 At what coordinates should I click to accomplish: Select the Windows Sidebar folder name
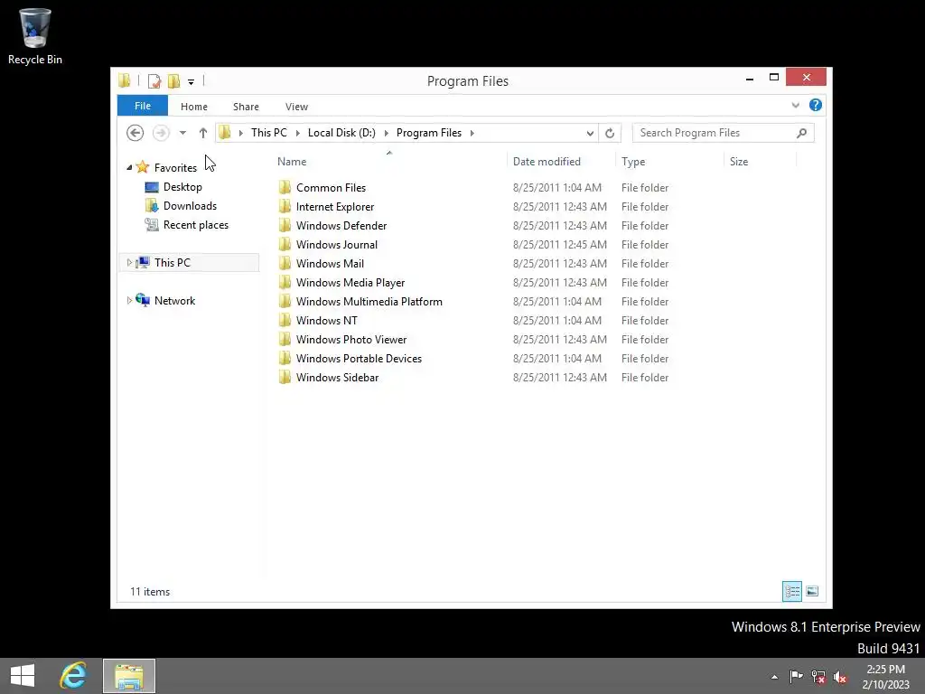tap(338, 377)
